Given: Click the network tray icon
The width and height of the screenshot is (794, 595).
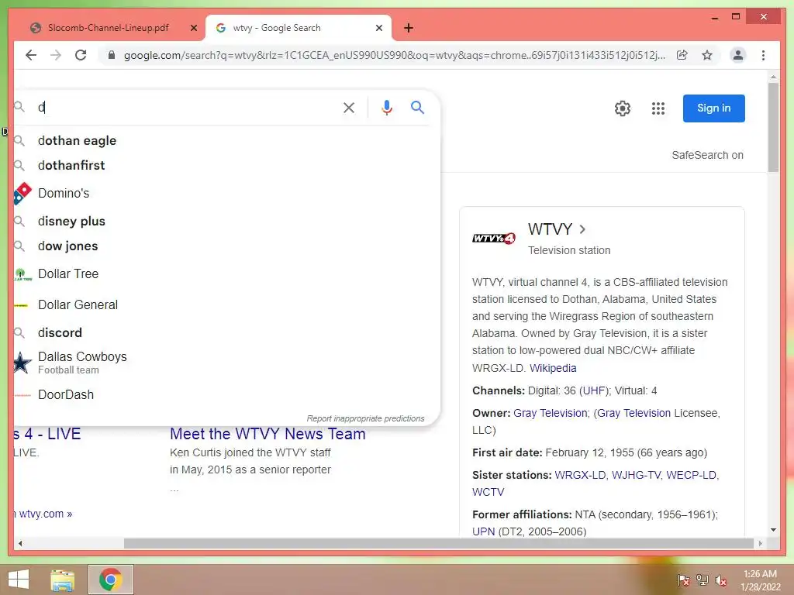Looking at the screenshot, I should pyautogui.click(x=703, y=580).
